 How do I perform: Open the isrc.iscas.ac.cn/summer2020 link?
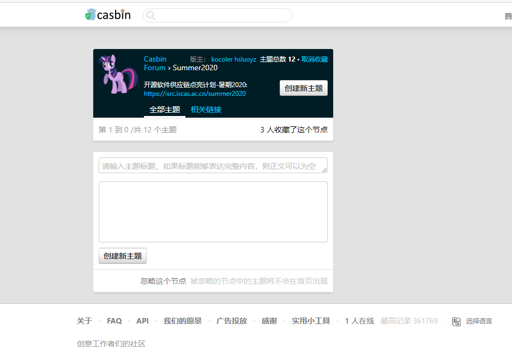pos(195,94)
